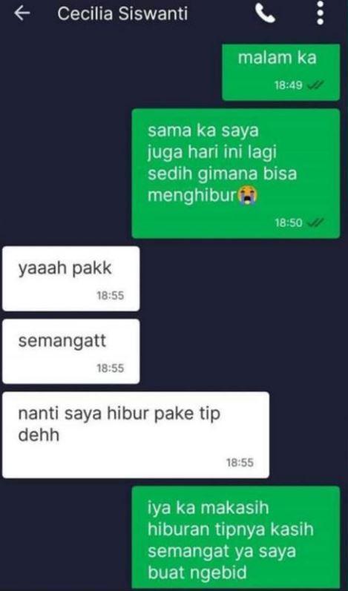The image size is (348, 591).
Task: Tap the 18:55 timestamp on tip message
Action: pos(240,463)
